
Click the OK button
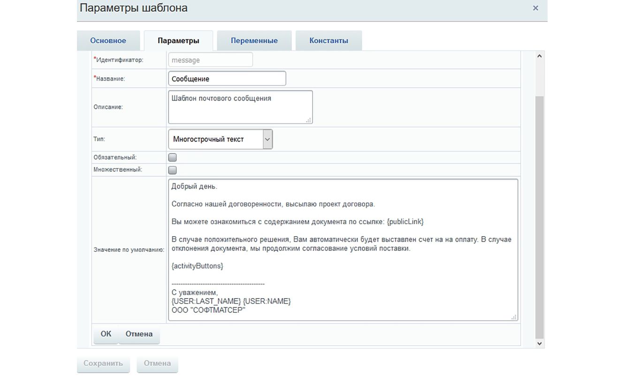(106, 334)
